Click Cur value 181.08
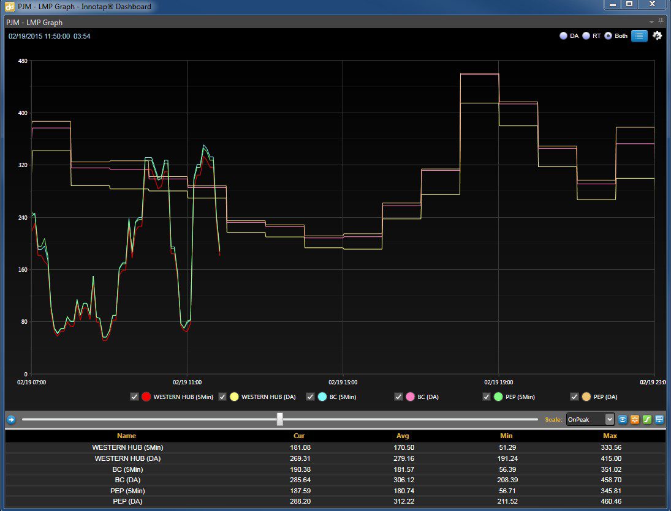 click(300, 447)
